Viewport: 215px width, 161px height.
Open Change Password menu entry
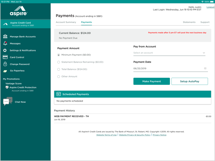pyautogui.click(x=19, y=64)
